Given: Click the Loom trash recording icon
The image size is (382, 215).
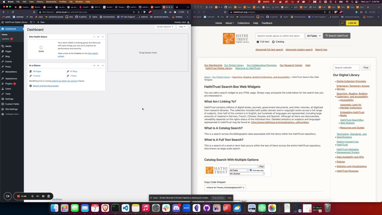Looking at the screenshot, I should click(x=48, y=196).
